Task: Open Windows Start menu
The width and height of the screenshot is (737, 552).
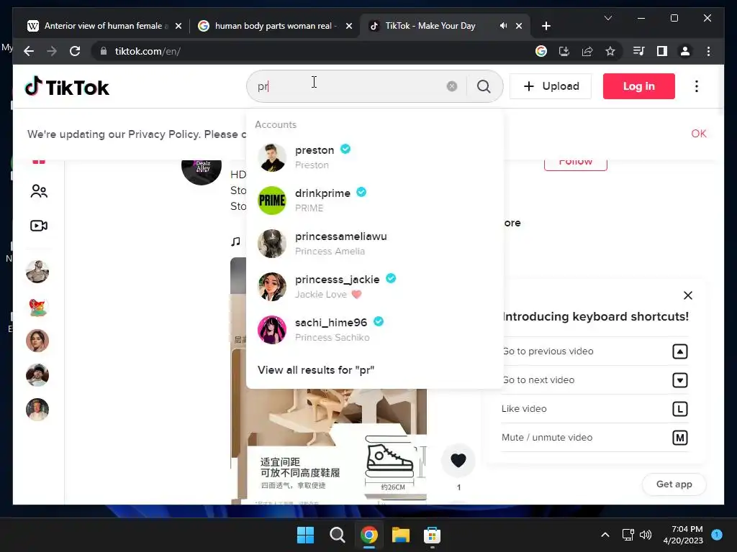Action: tap(305, 535)
